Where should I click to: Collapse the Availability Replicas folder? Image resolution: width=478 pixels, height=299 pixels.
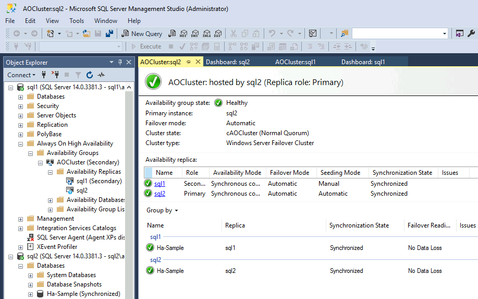point(50,172)
